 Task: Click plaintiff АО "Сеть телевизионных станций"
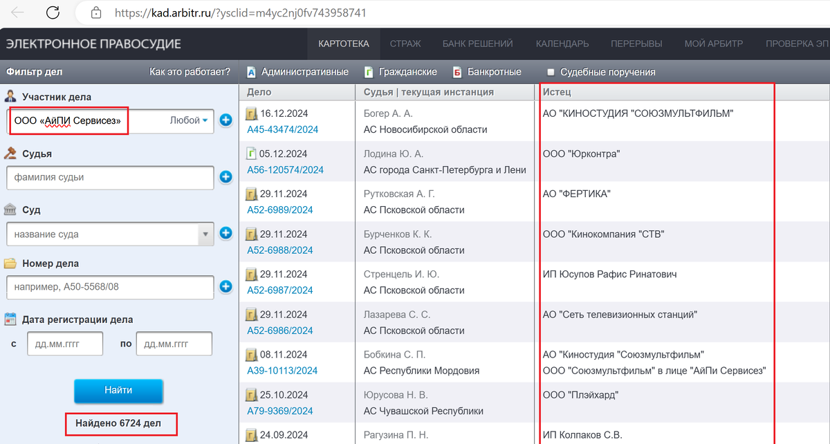(620, 314)
